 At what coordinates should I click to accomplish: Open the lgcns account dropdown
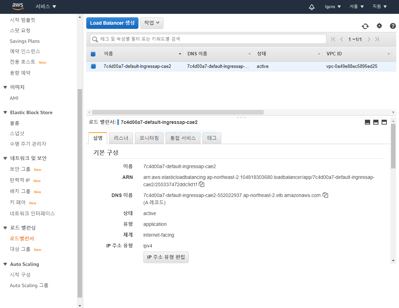click(333, 7)
